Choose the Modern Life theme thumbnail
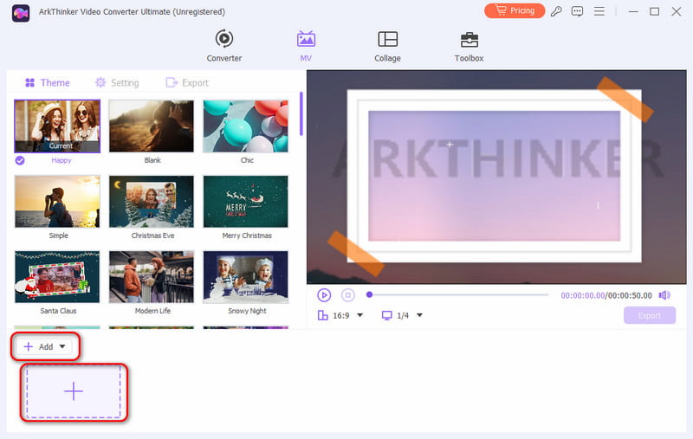The width and height of the screenshot is (693, 439). pos(151,277)
